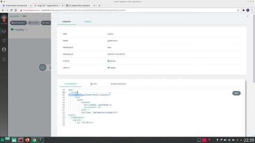Open Chrome from the taskbar
Viewport: 255px width, 143px height.
tap(34, 140)
